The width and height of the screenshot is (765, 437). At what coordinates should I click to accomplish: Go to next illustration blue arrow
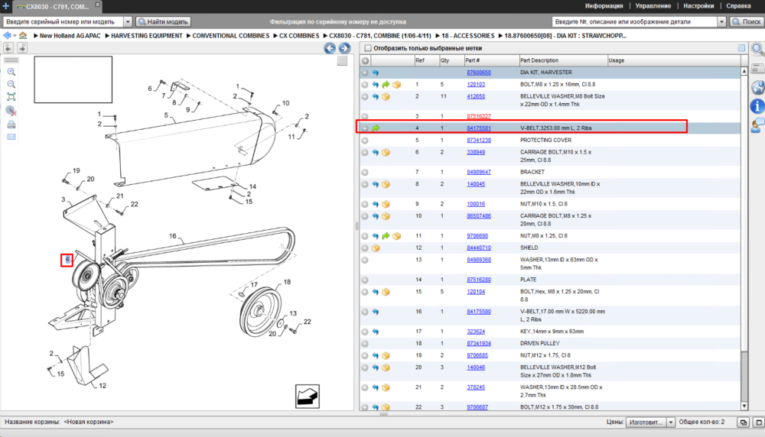click(344, 47)
